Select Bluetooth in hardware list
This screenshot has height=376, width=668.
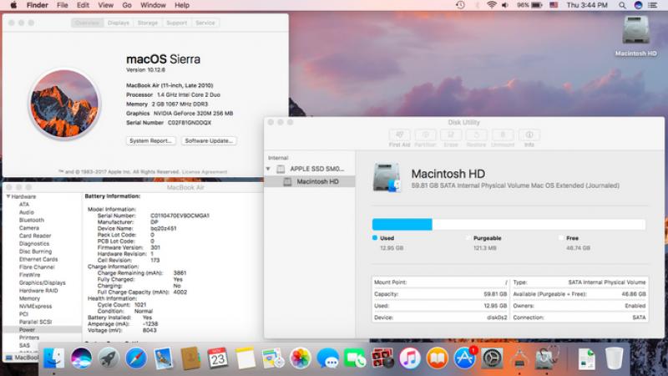[x=32, y=220]
